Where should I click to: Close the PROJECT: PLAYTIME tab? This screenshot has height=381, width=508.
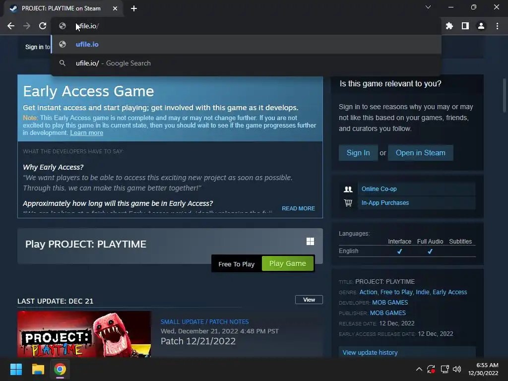click(x=115, y=8)
